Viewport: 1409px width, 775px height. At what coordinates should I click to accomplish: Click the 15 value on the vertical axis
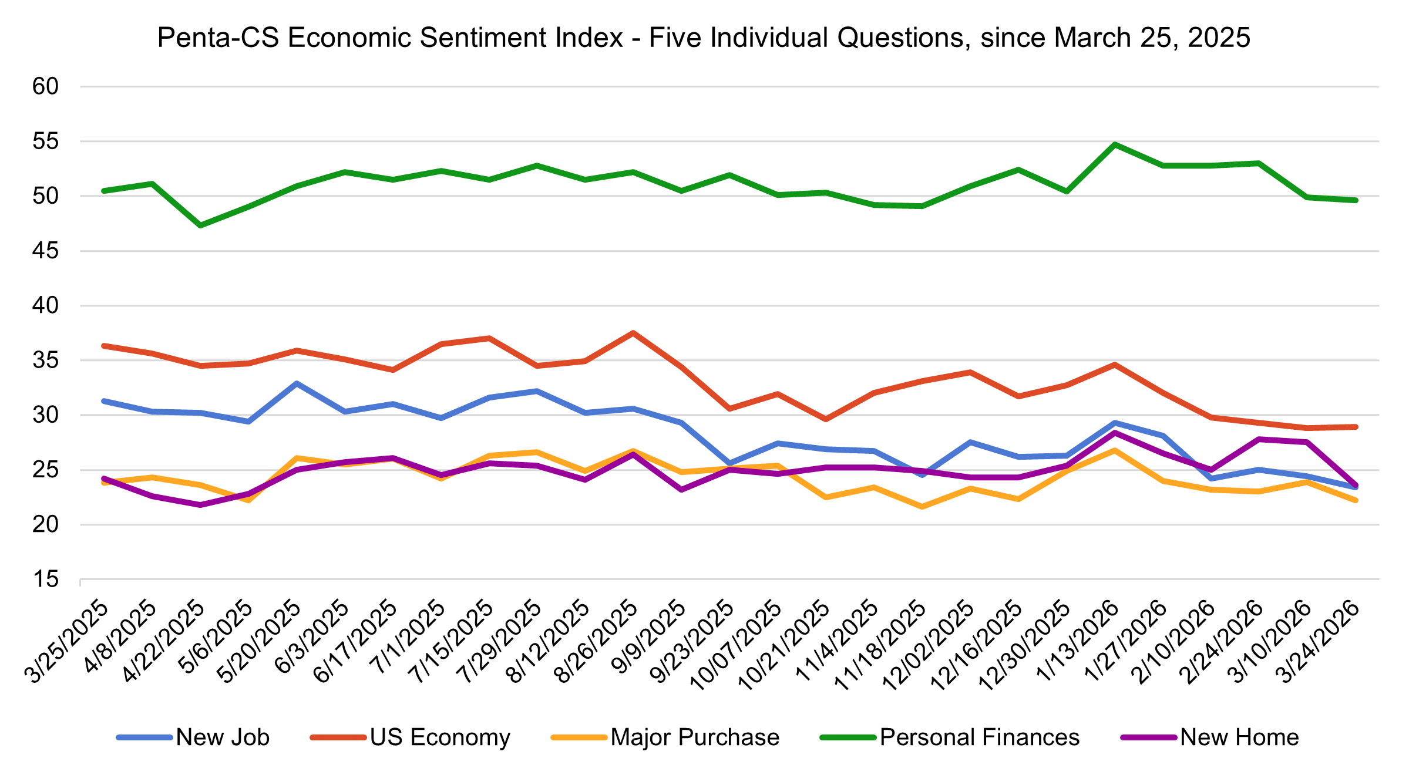click(x=46, y=579)
